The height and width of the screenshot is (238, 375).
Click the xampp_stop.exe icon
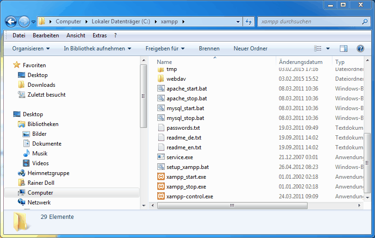[x=161, y=187]
